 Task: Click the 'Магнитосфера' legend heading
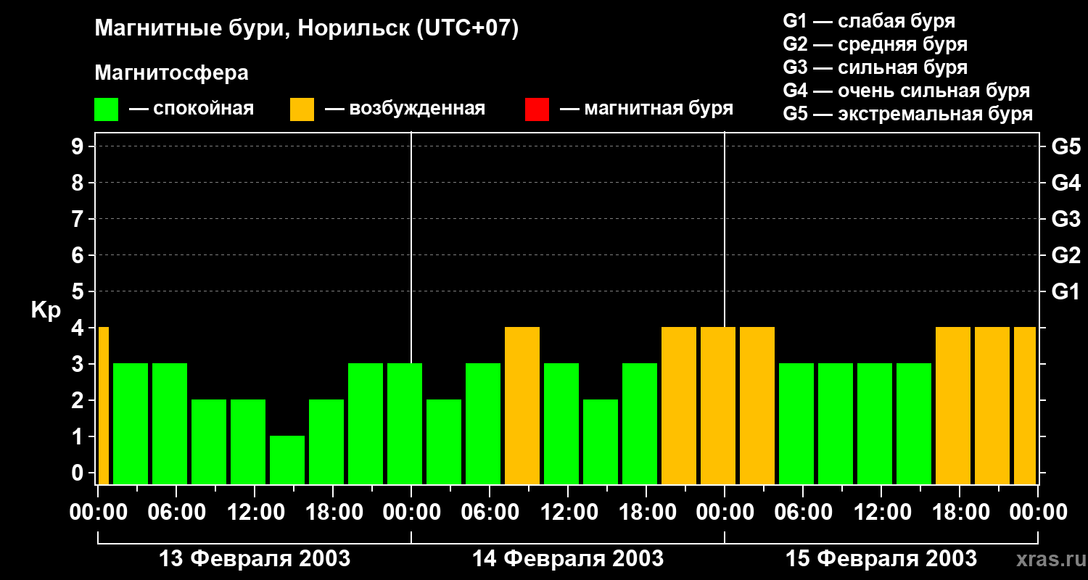coord(171,73)
